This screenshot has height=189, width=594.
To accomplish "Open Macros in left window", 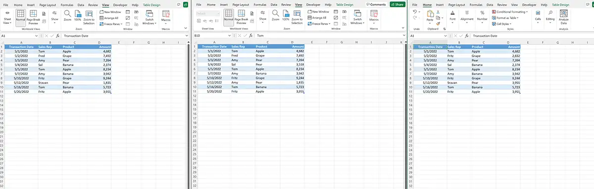I will pyautogui.click(x=166, y=17).
